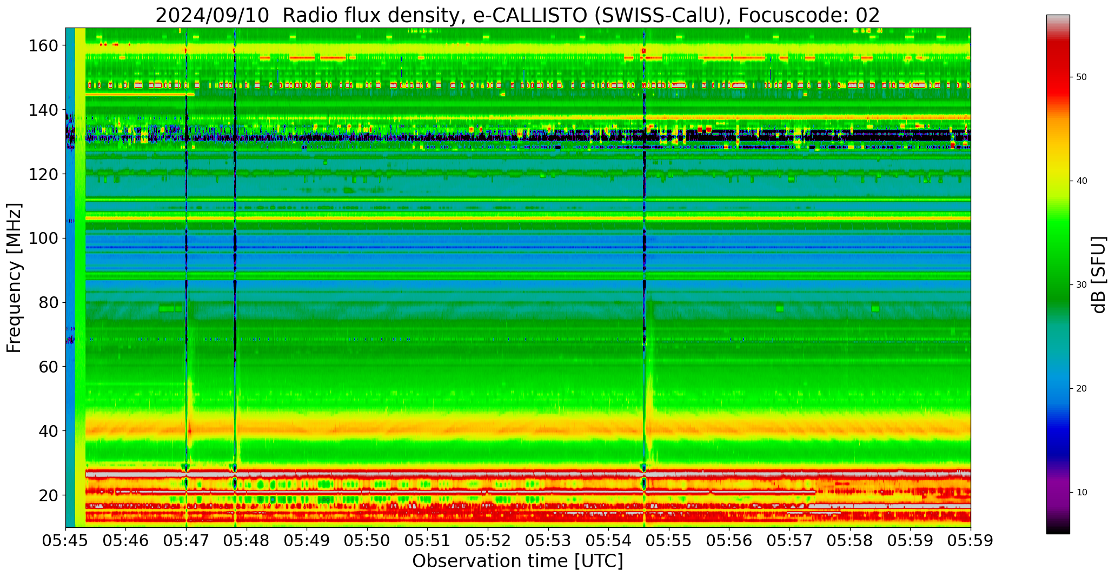Image resolution: width=1115 pixels, height=577 pixels.
Task: Click the 05:53 time tick label
Action: coord(548,540)
